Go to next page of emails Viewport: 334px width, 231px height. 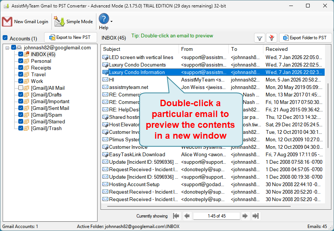click(245, 216)
